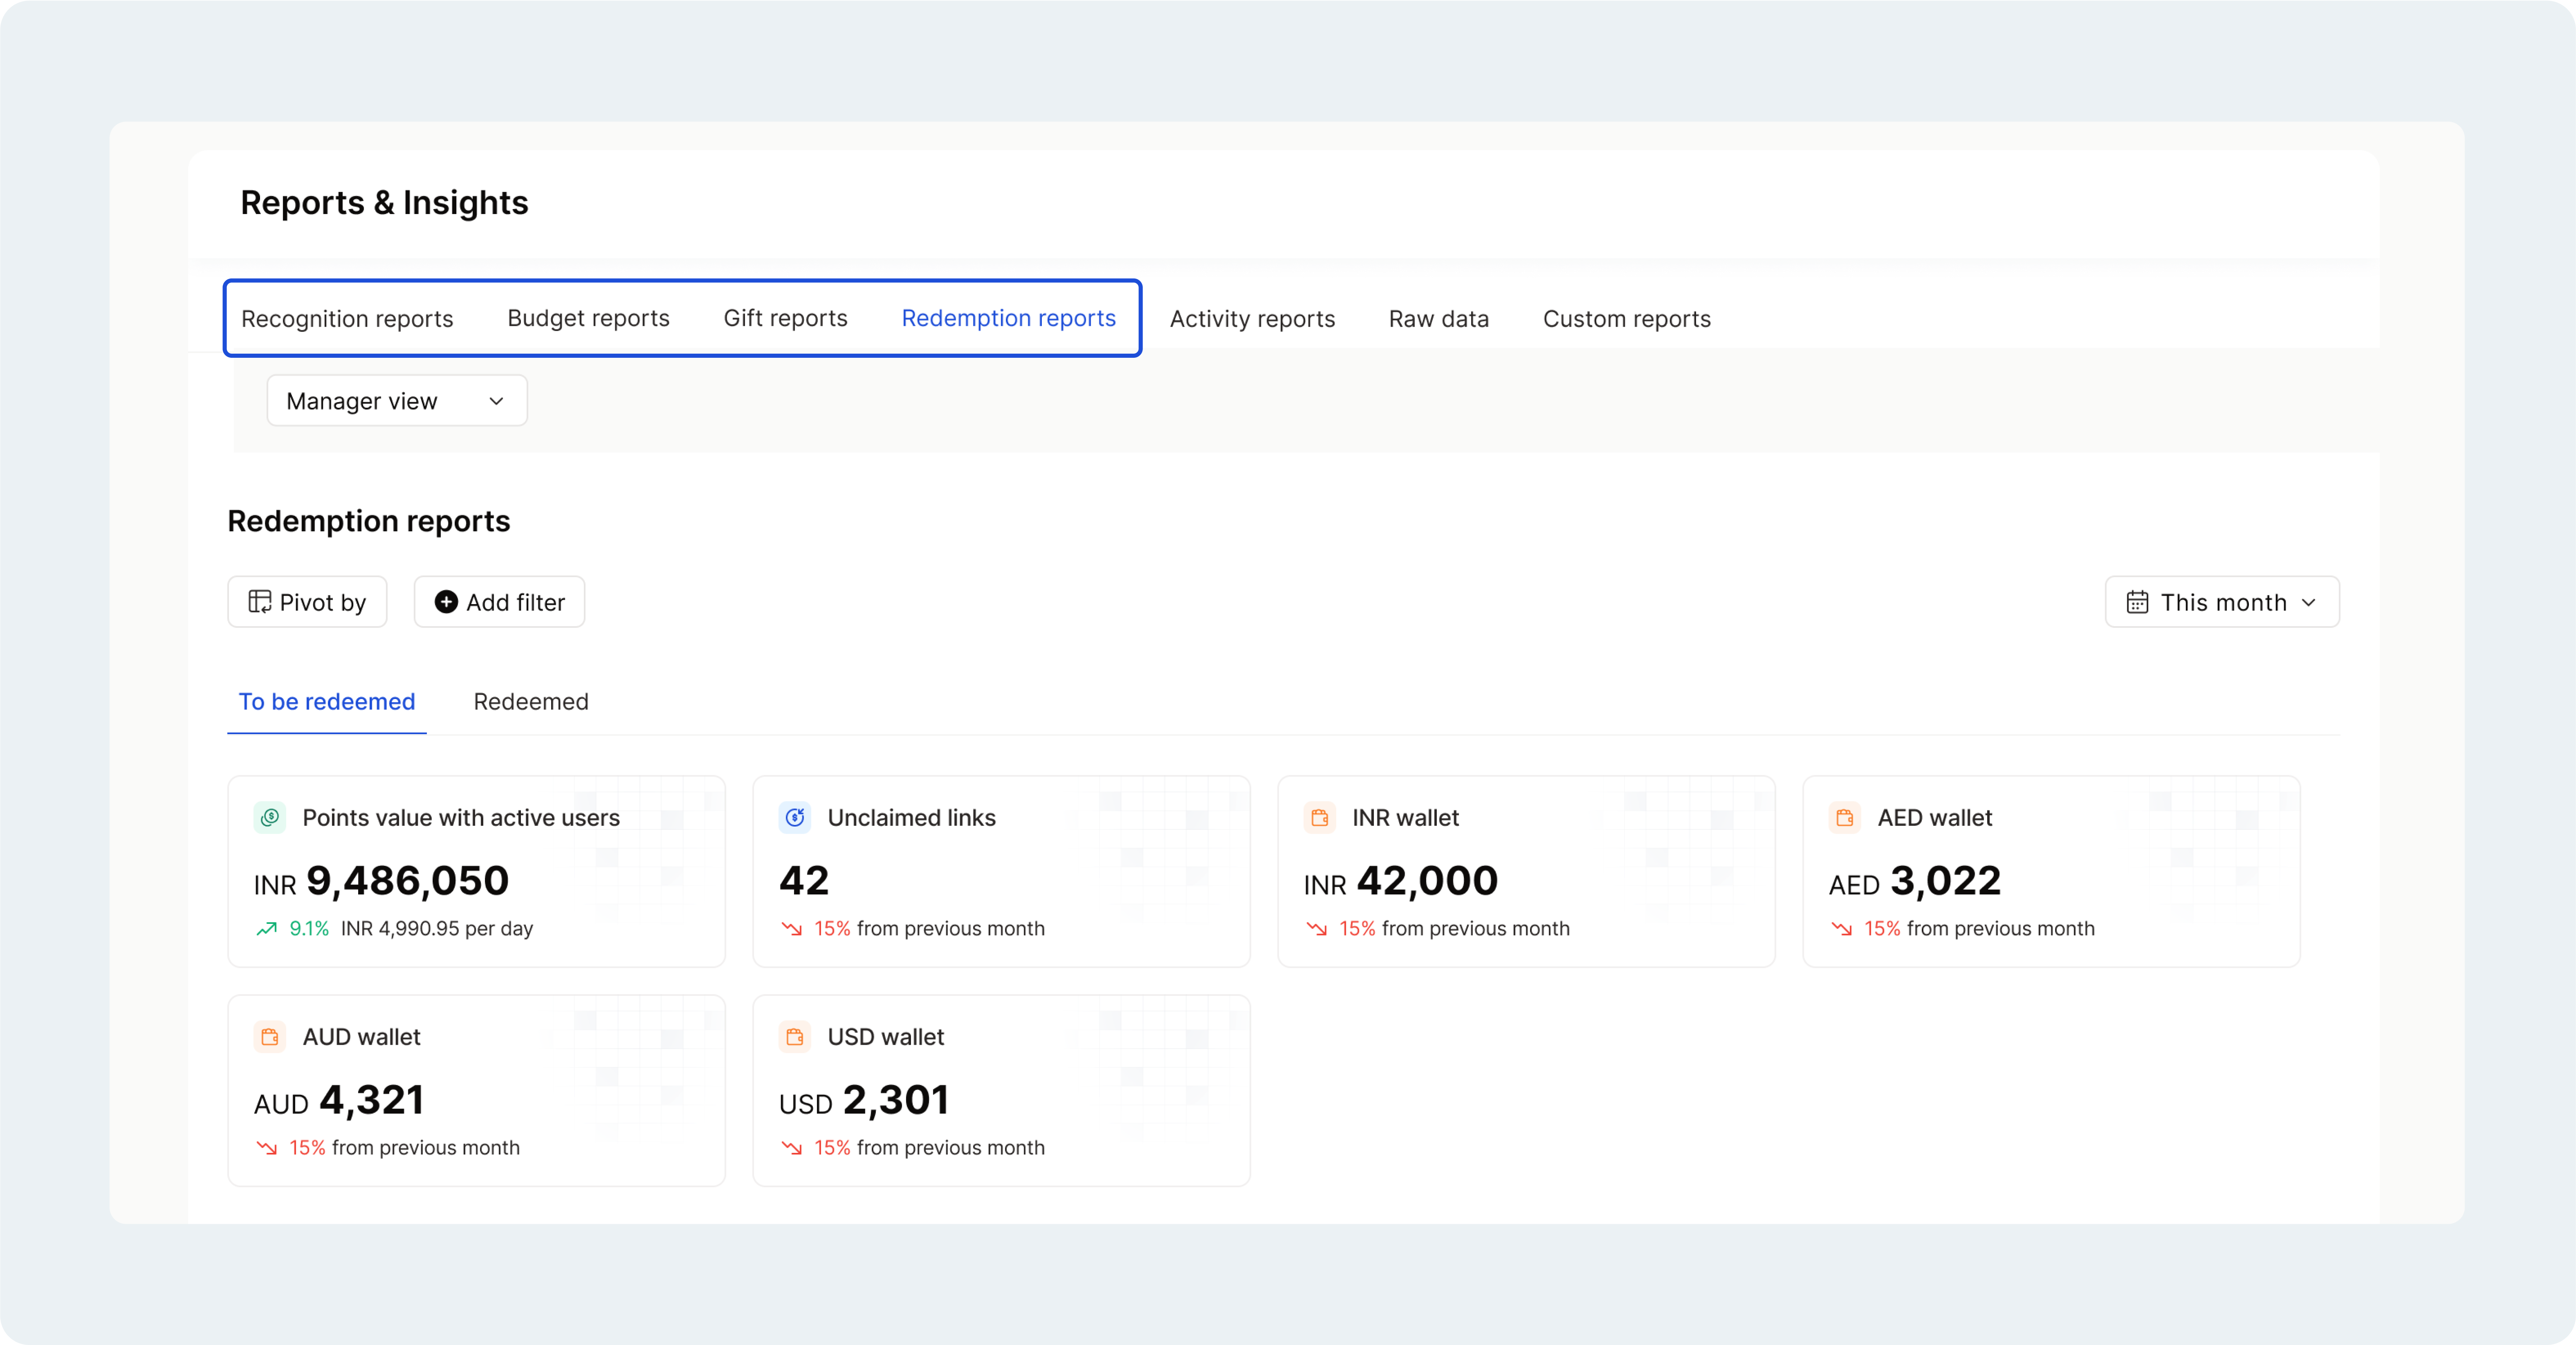Click the USD wallet icon
Viewport: 2576px width, 1345px height.
pyautogui.click(x=795, y=1037)
